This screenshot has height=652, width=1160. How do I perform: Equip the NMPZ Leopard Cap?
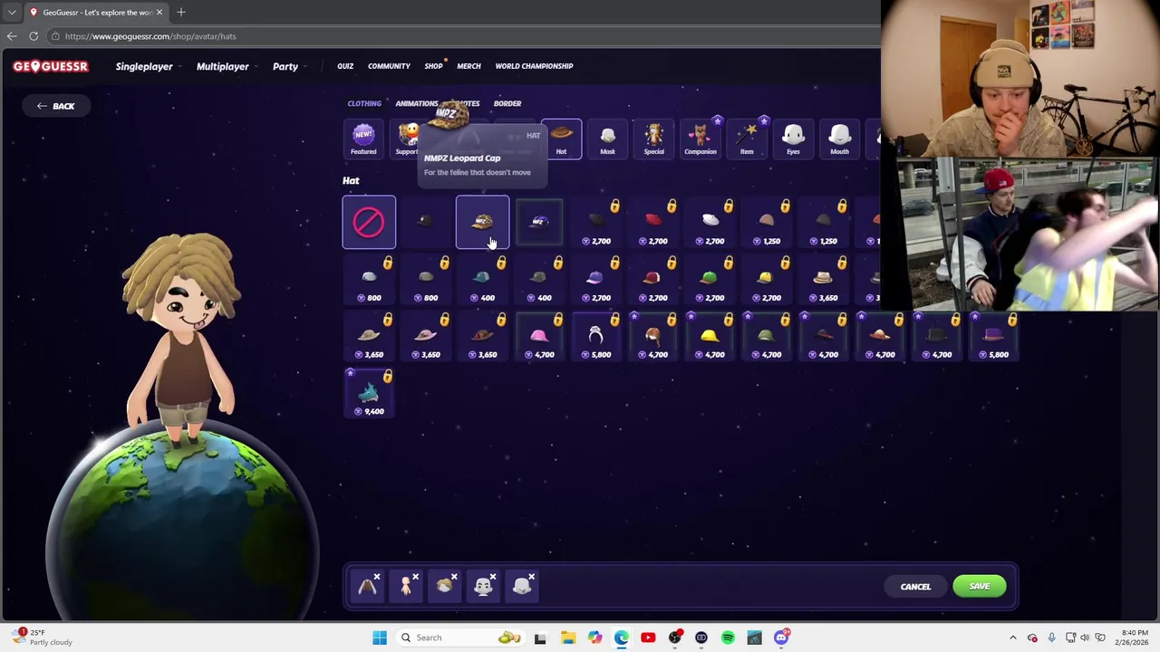coord(482,222)
